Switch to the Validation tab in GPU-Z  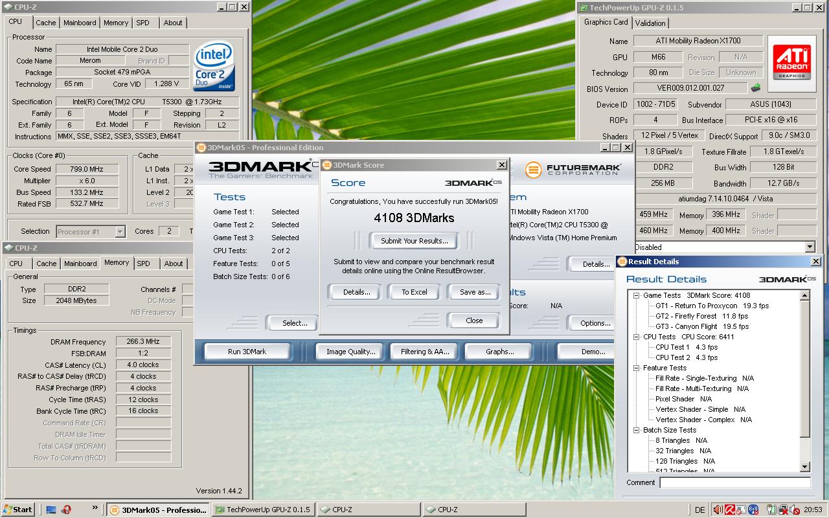pyautogui.click(x=650, y=23)
